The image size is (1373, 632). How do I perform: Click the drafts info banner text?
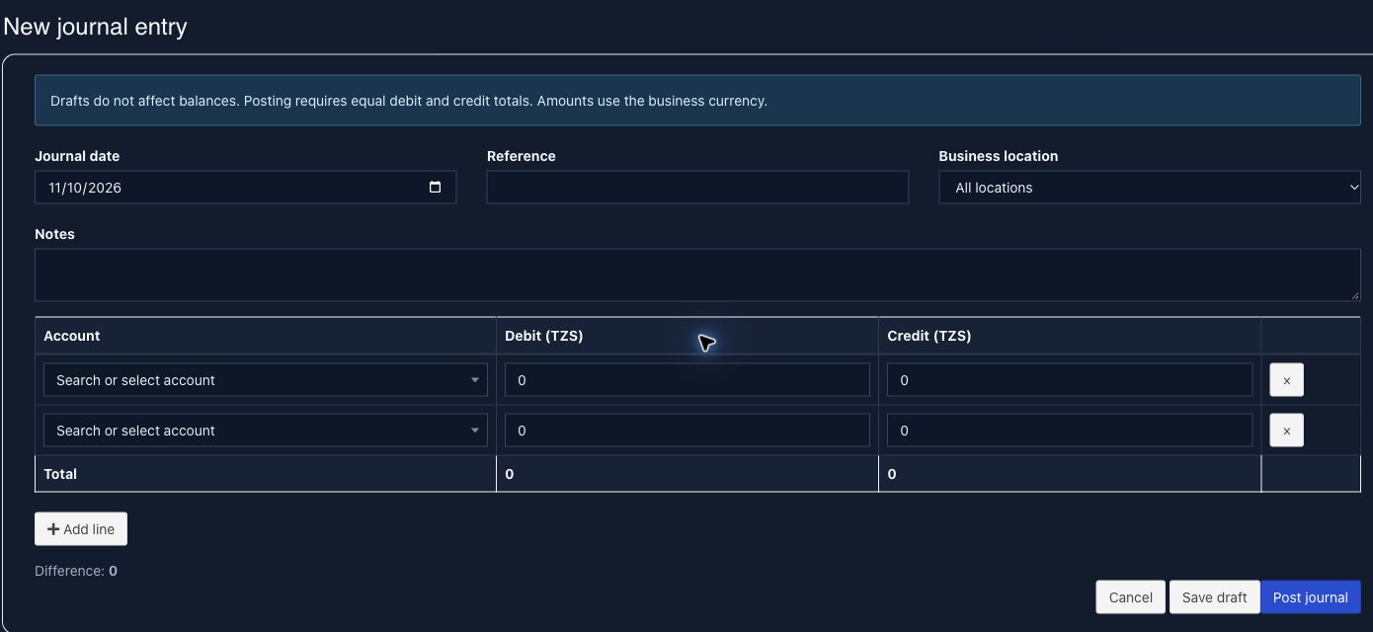click(x=409, y=101)
